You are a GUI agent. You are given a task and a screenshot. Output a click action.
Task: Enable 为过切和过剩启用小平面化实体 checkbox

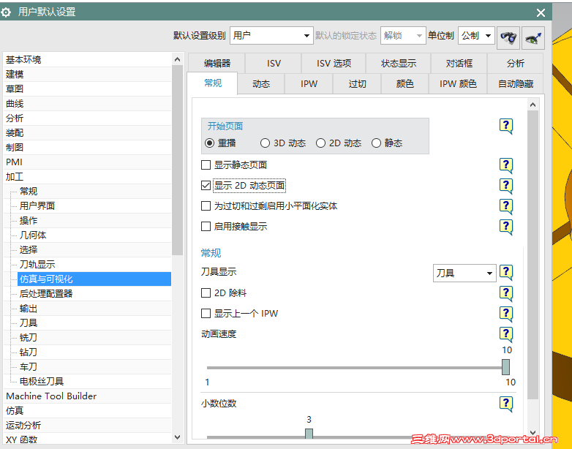coord(206,206)
